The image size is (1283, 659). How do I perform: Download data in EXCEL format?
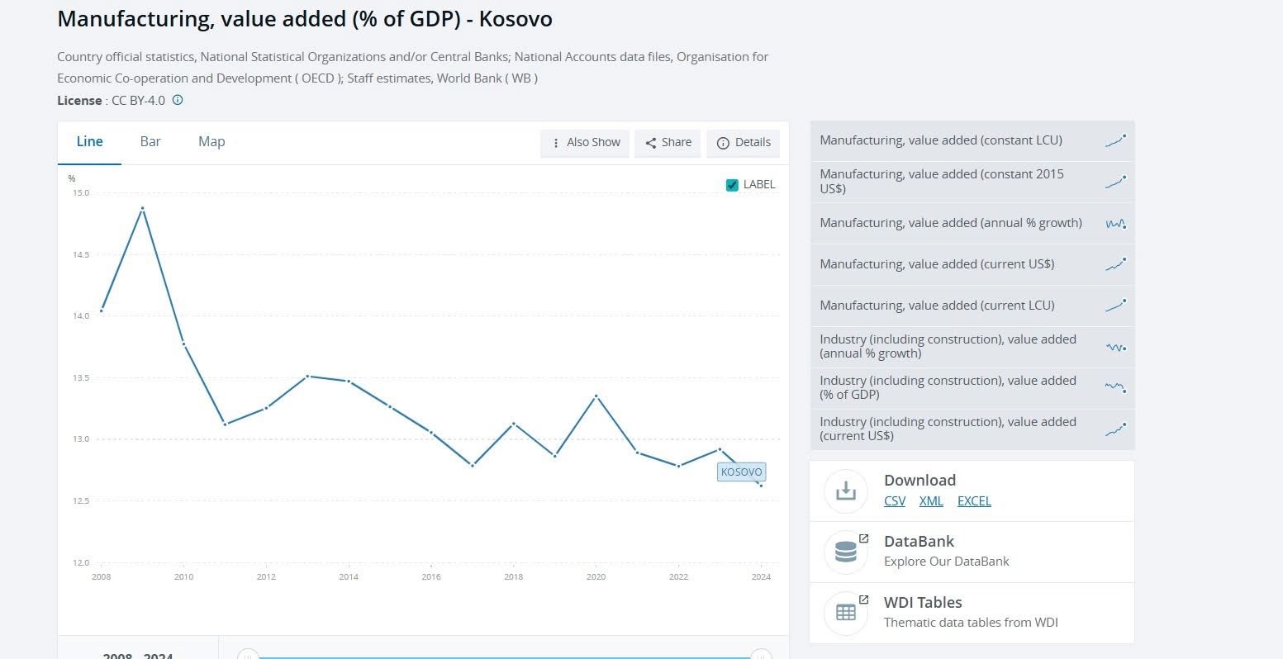pos(974,501)
